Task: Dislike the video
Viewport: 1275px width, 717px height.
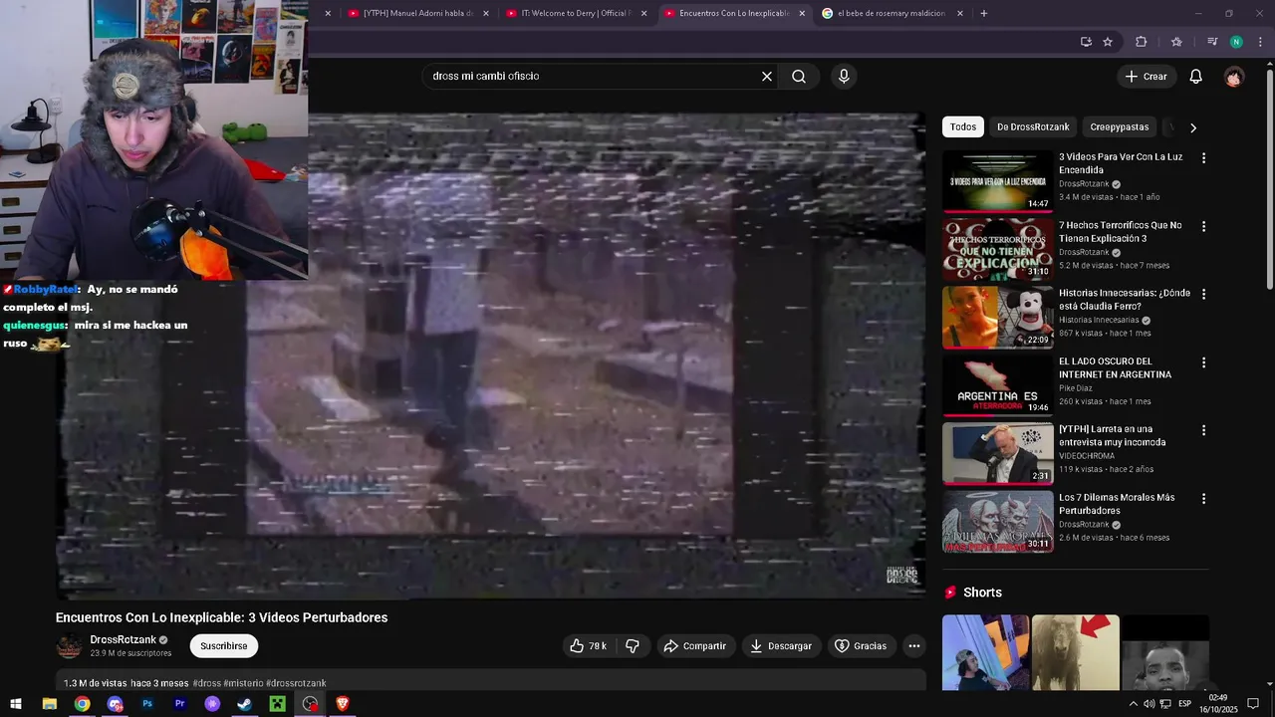Action: pos(633,646)
